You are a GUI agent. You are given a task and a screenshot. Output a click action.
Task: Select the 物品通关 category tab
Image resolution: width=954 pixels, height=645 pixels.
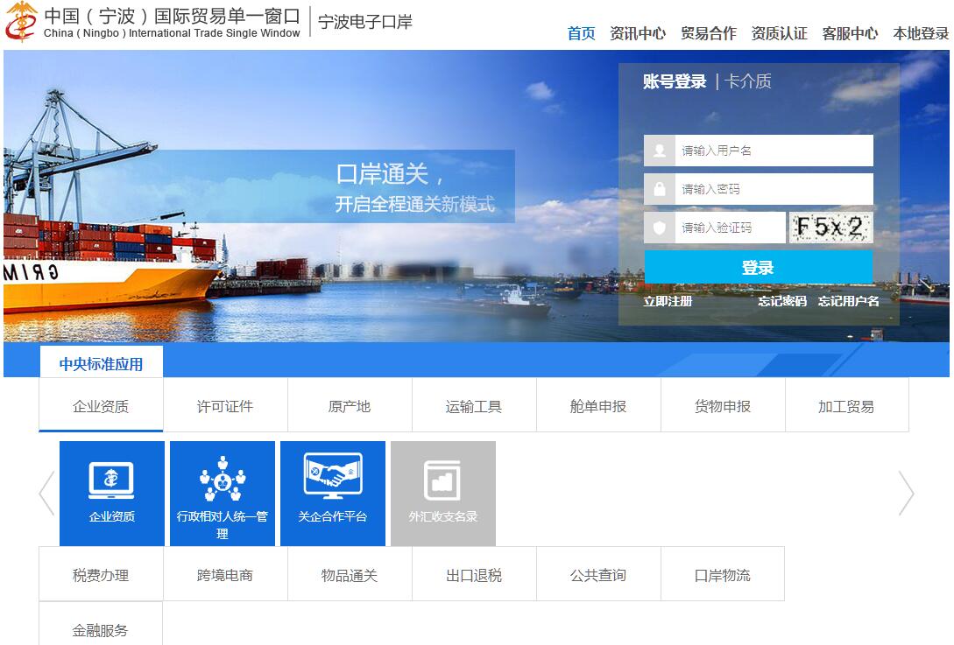[x=350, y=574]
